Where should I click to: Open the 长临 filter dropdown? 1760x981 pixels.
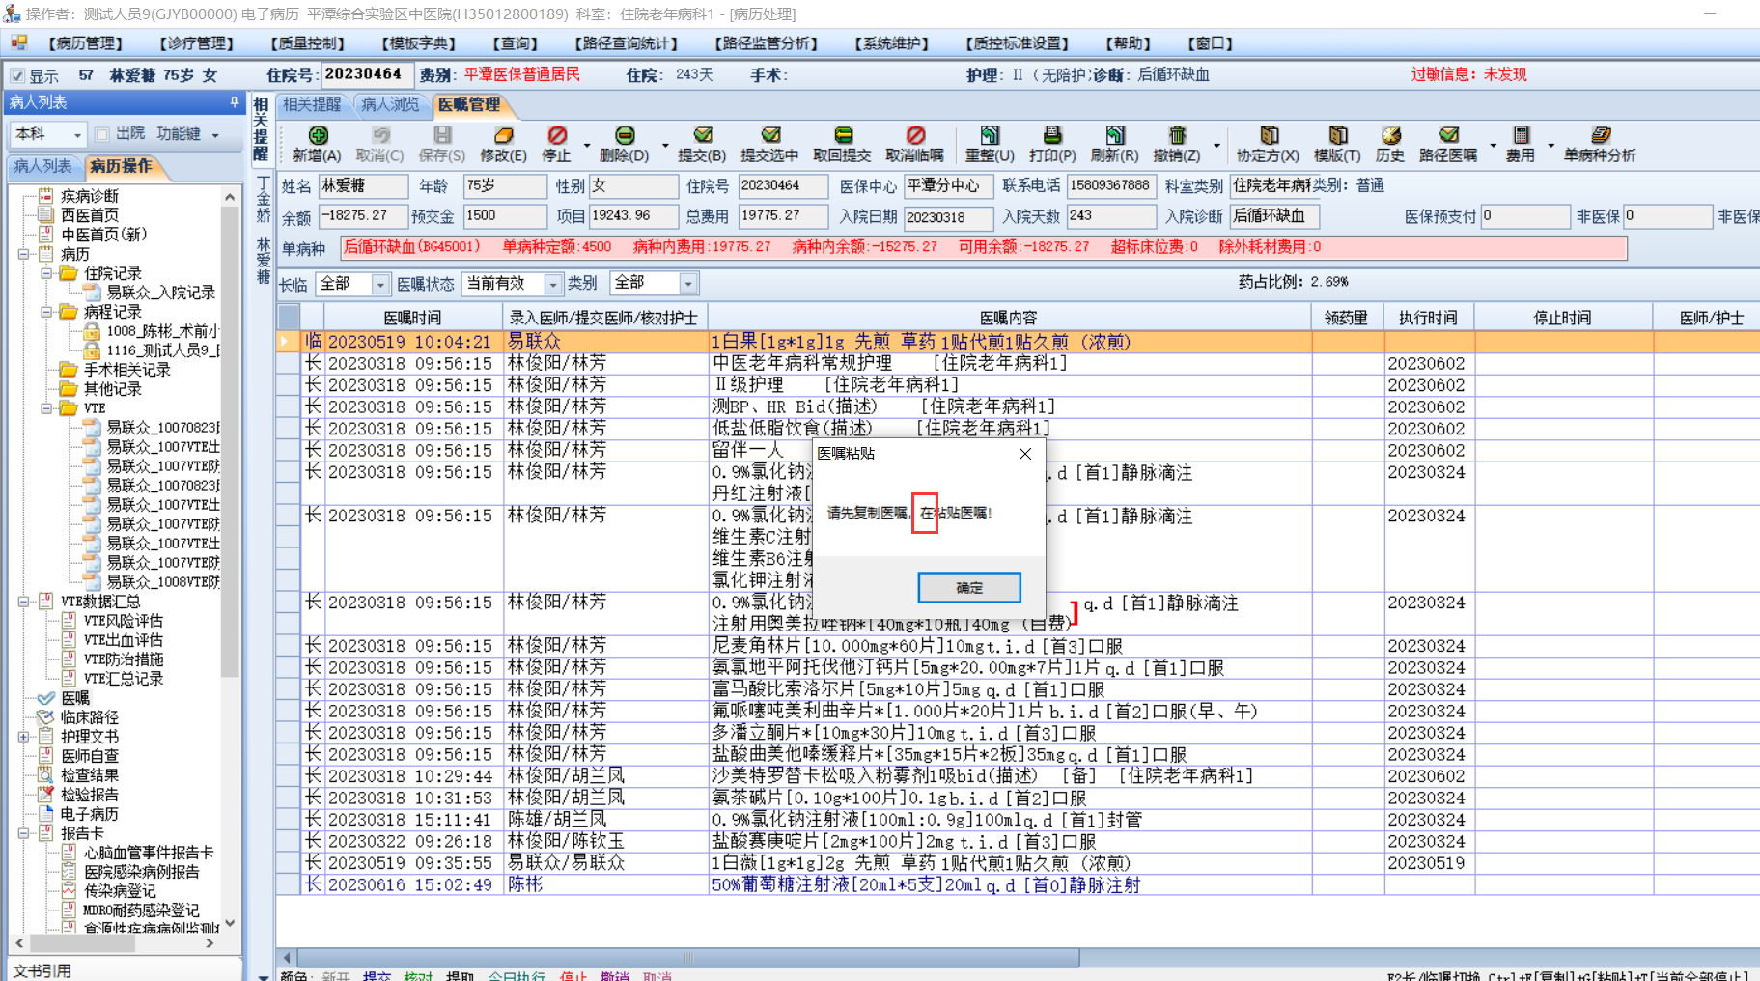[x=380, y=284]
